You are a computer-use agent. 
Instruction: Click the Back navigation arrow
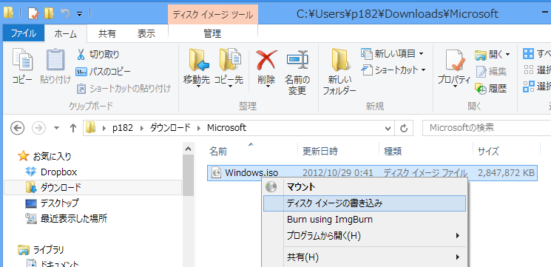click(x=18, y=128)
